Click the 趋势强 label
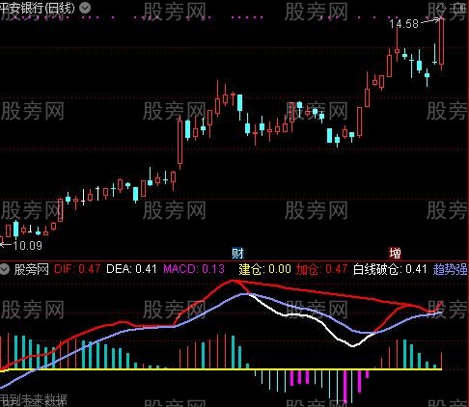Viewport: 469px width, 407px height. pyautogui.click(x=451, y=269)
